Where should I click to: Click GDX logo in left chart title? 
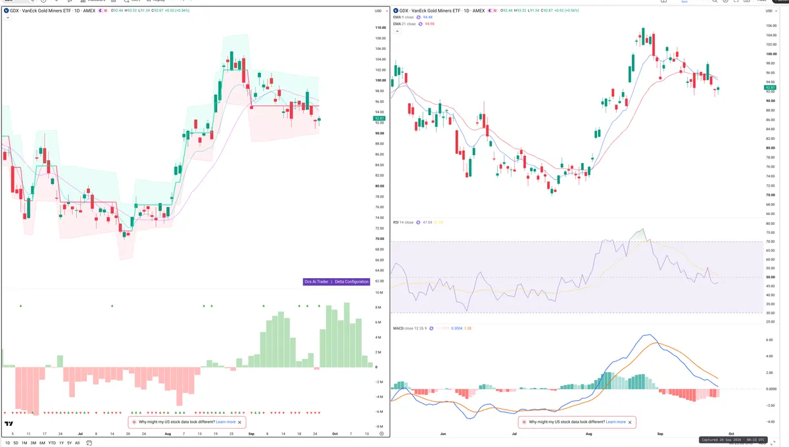(6, 11)
